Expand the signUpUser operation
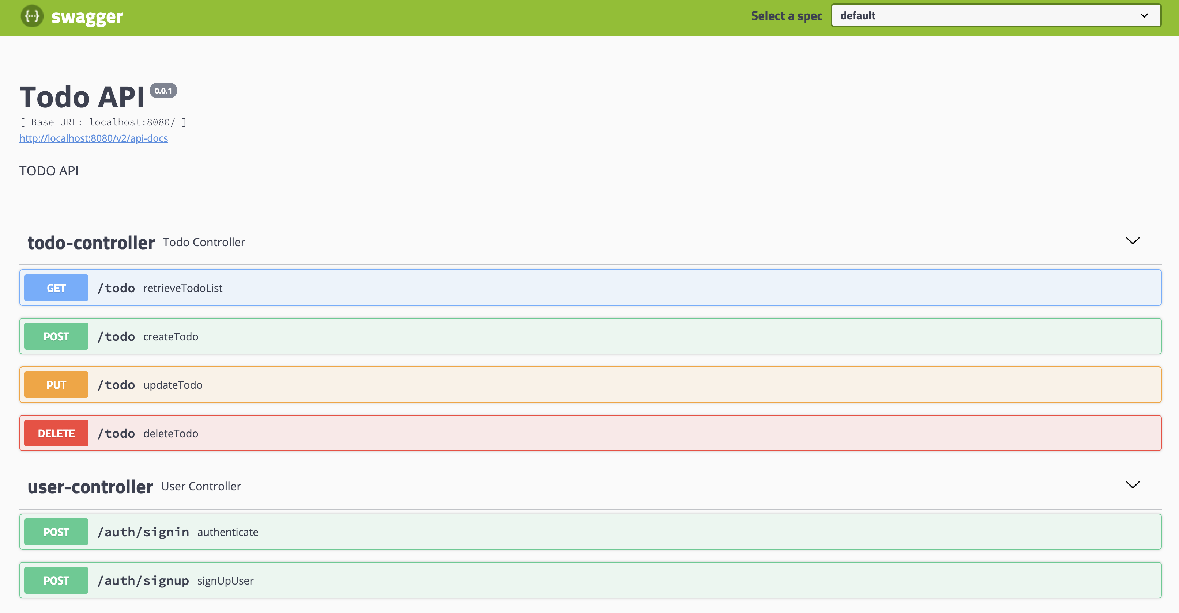The width and height of the screenshot is (1179, 613). (x=549, y=580)
